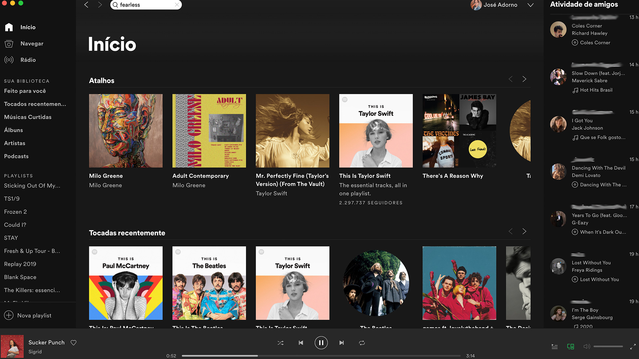
Task: Open the Blank Space playlist
Action: pos(20,277)
